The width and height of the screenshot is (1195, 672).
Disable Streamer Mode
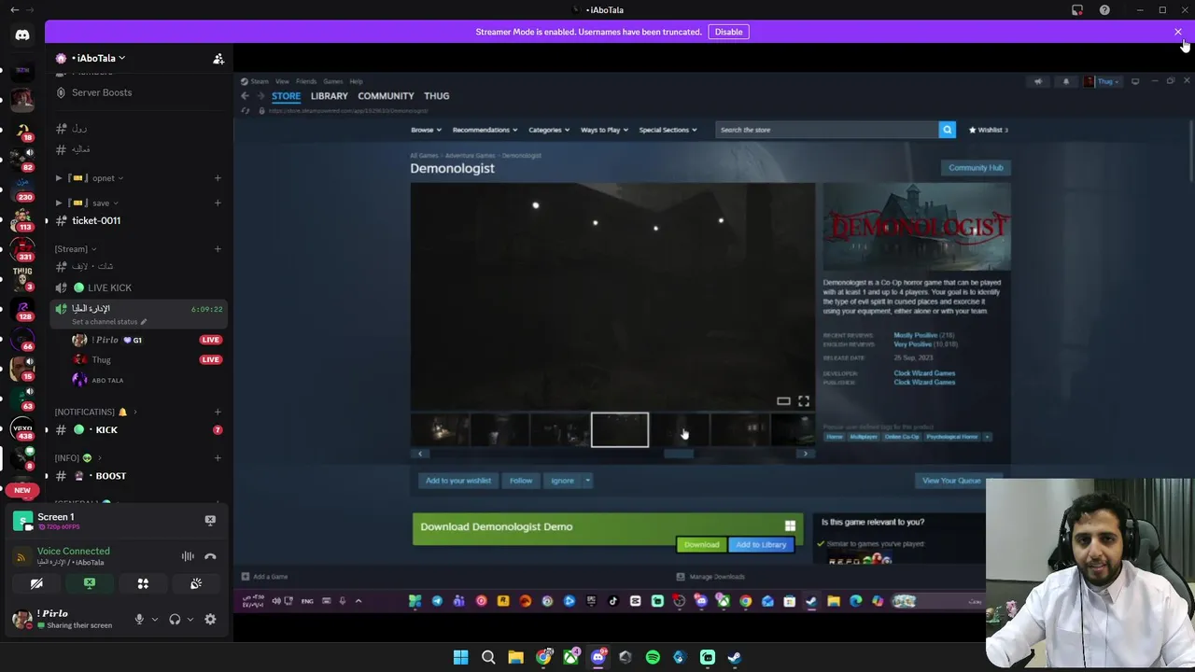(x=728, y=32)
